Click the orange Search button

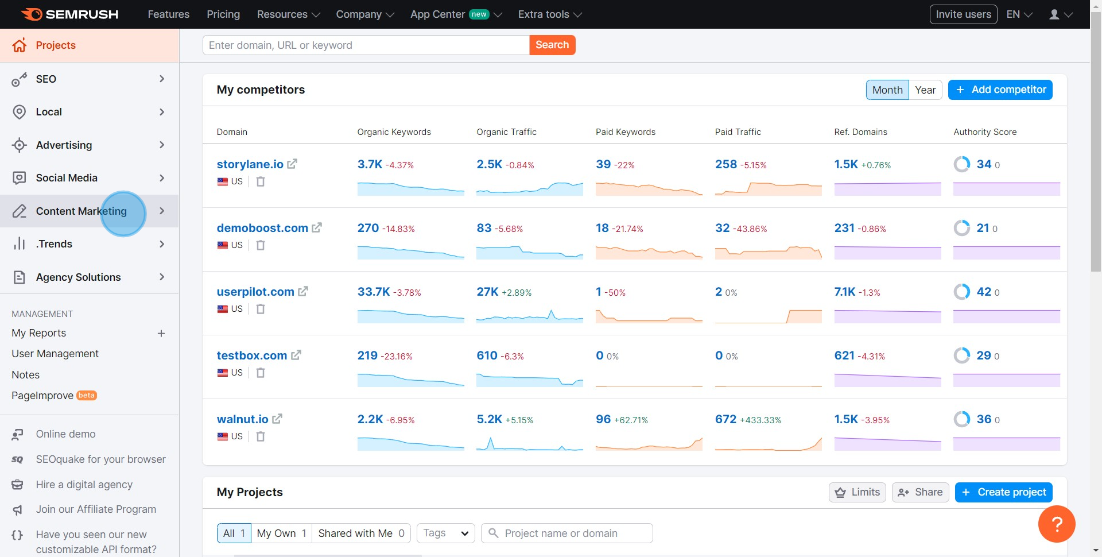(552, 45)
